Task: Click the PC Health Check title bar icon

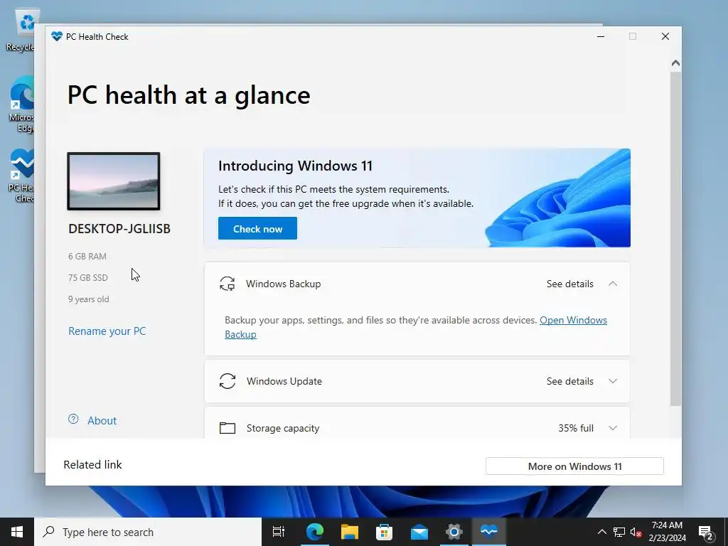Action: (57, 36)
